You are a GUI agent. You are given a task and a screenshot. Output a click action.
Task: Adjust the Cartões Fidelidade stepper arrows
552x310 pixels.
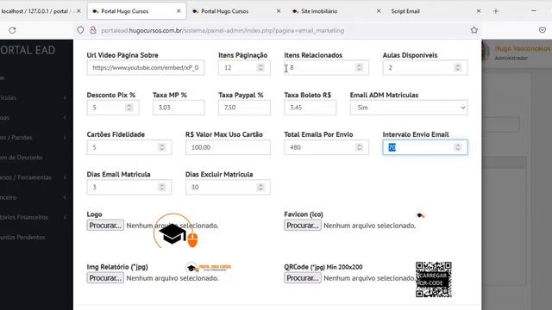coord(162,147)
